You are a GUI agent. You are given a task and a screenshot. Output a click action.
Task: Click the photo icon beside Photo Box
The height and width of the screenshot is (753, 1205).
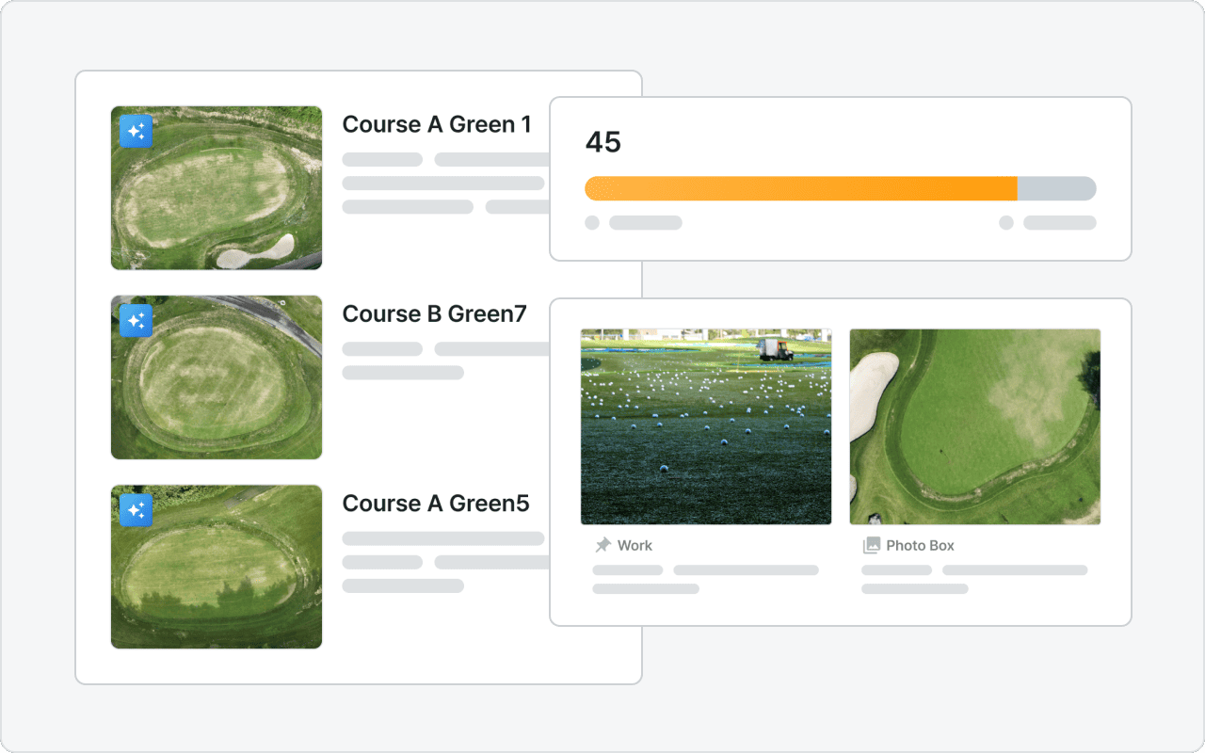coord(872,545)
